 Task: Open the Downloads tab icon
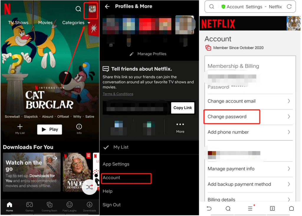pos(89,205)
